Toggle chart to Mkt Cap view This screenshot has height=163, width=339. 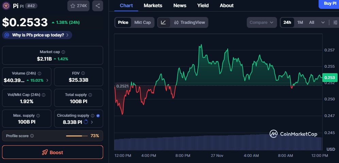click(x=142, y=22)
